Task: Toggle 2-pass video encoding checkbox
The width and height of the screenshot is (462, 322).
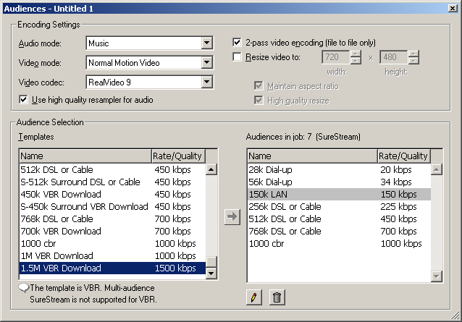Action: click(x=237, y=43)
